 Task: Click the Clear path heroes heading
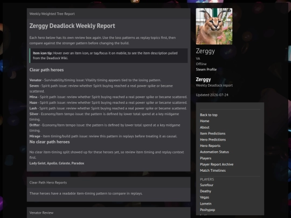(x=46, y=70)
